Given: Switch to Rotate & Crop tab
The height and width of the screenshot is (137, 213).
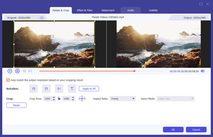Looking at the screenshot, I should 61,10.
